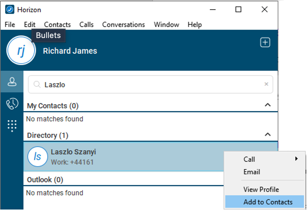The height and width of the screenshot is (212, 308).
Task: Collapse the My Contacts section
Action: click(x=268, y=105)
